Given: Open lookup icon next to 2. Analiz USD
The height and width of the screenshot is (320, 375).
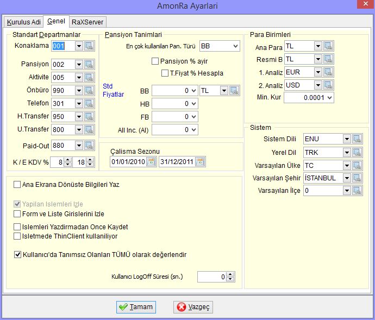Looking at the screenshot, I should (328, 85).
